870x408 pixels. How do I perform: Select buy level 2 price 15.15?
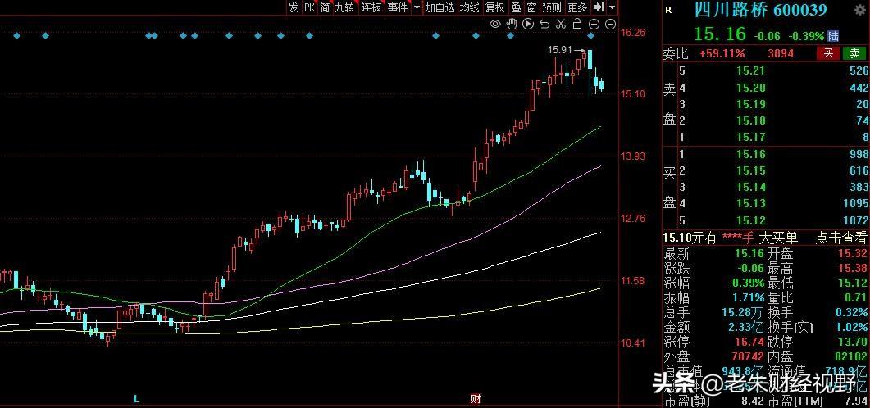[751, 170]
